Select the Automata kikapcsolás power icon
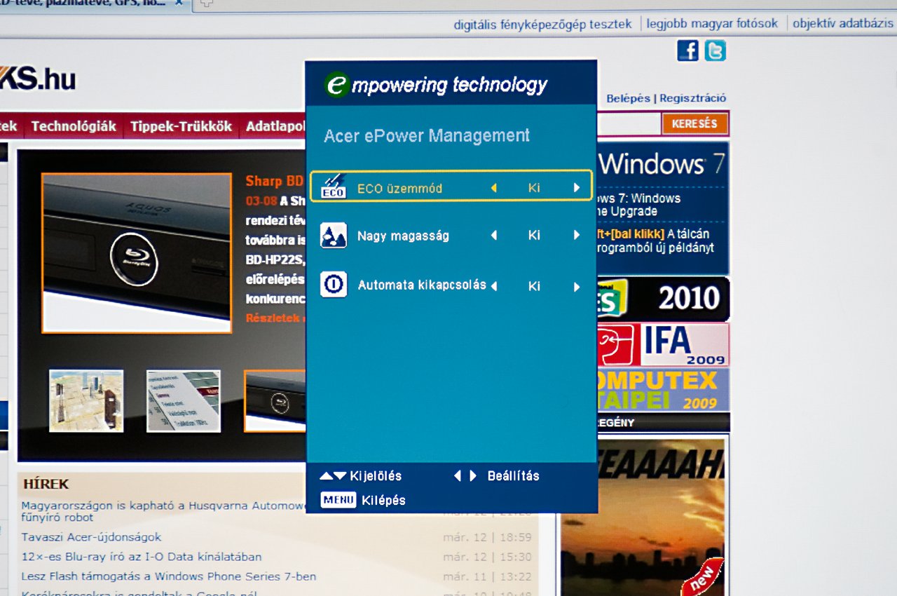Viewport: 897px width, 596px height. [x=333, y=285]
